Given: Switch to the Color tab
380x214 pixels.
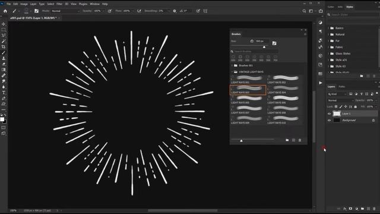Looking at the screenshot, I should pyautogui.click(x=331, y=7).
